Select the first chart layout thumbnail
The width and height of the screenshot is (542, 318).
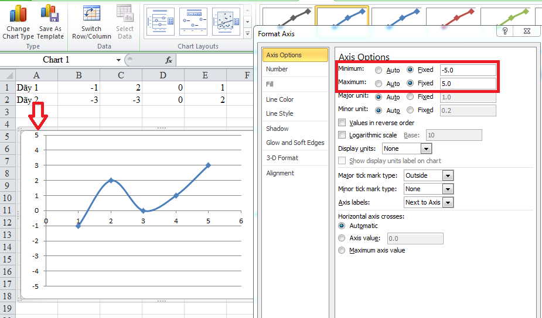coord(160,22)
